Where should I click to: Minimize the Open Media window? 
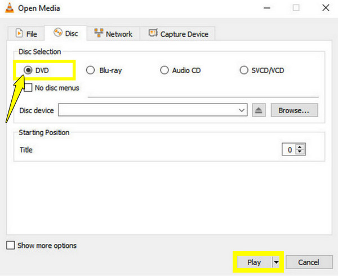267,8
